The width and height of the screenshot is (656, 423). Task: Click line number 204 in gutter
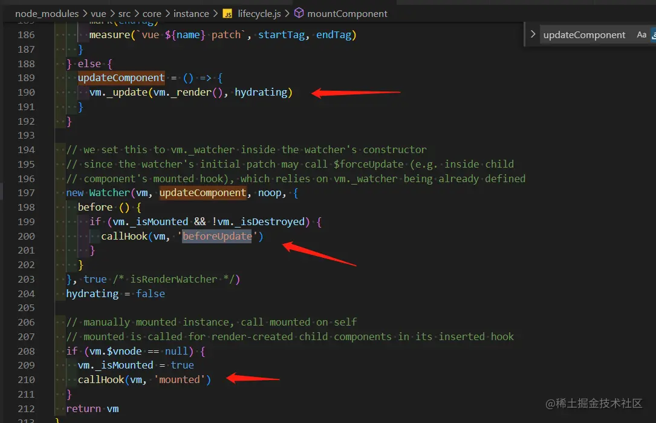pyautogui.click(x=26, y=294)
